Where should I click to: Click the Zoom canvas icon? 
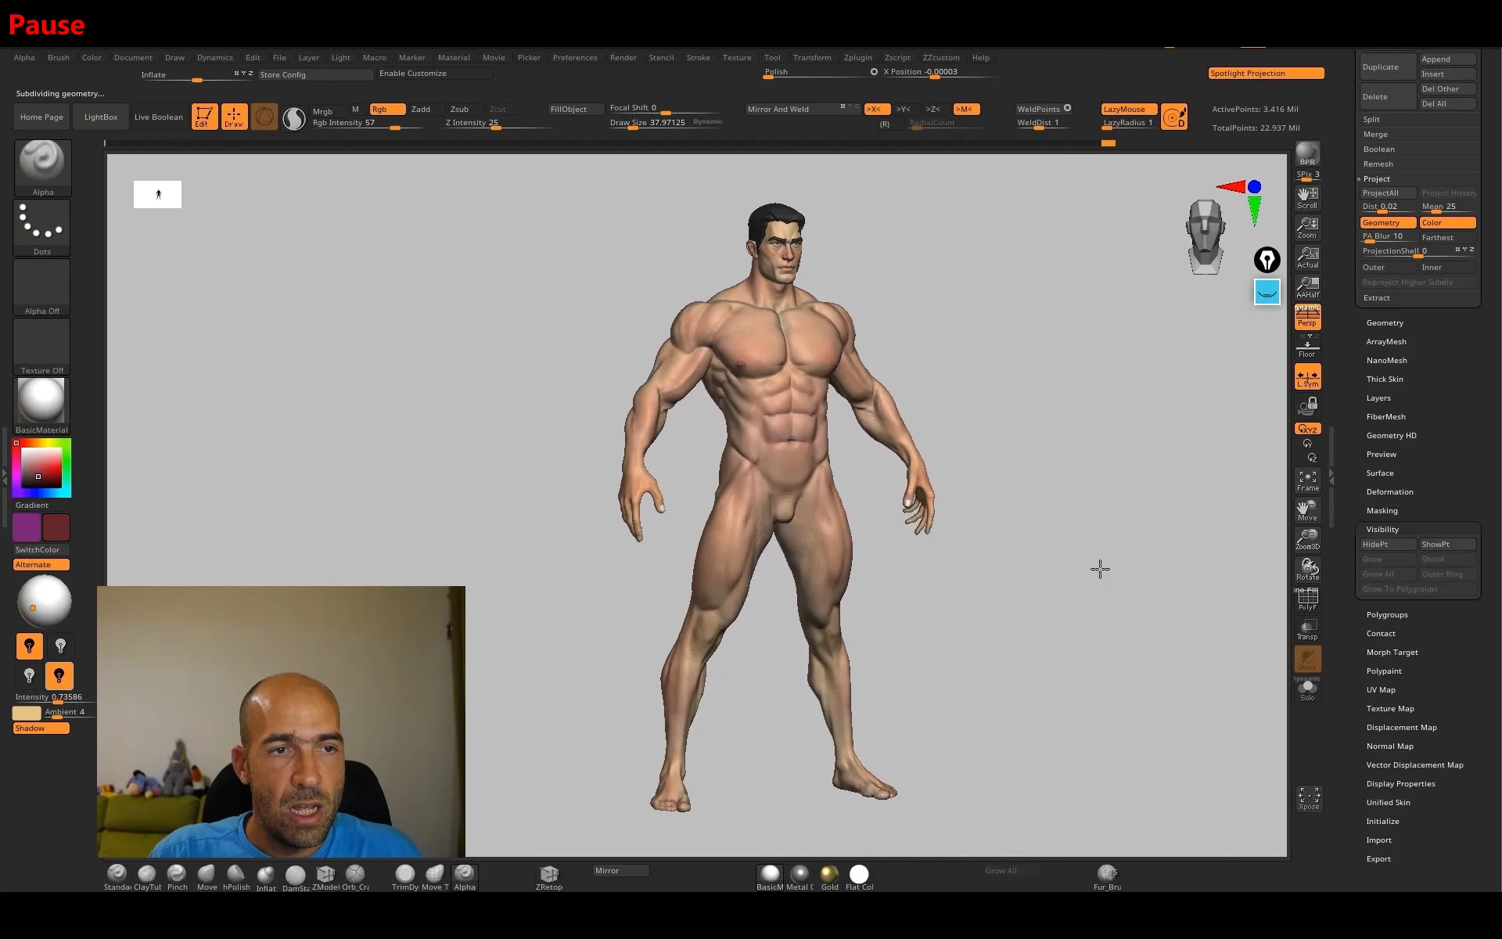click(x=1307, y=228)
